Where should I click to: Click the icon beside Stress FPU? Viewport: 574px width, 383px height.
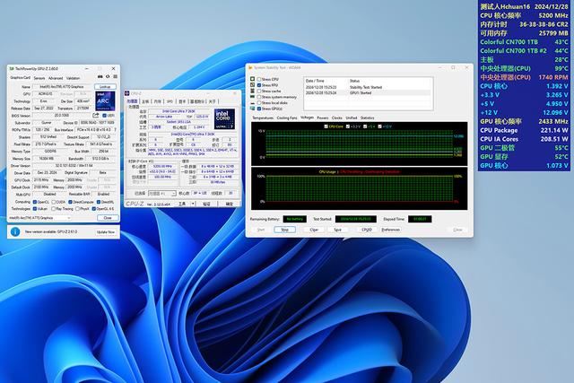[253, 85]
